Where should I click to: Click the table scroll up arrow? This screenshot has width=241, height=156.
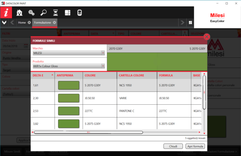point(204,74)
